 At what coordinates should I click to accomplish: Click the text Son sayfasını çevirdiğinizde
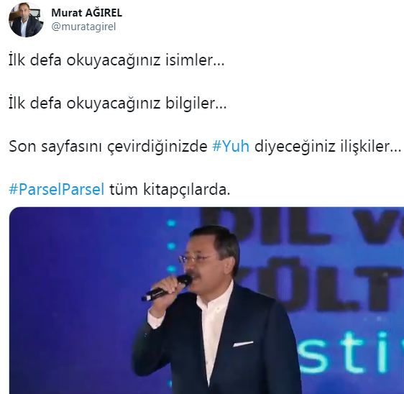pos(109,147)
